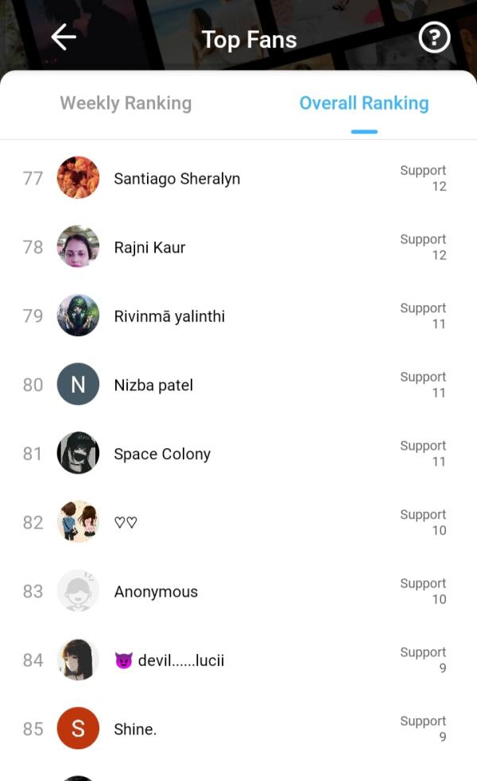Switch to the Weekly Ranking tab
The image size is (477, 781).
(126, 103)
